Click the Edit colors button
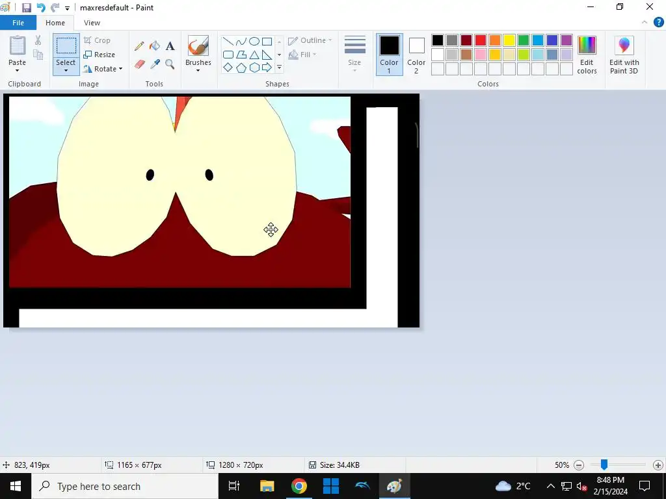This screenshot has width=666, height=499. click(x=587, y=55)
